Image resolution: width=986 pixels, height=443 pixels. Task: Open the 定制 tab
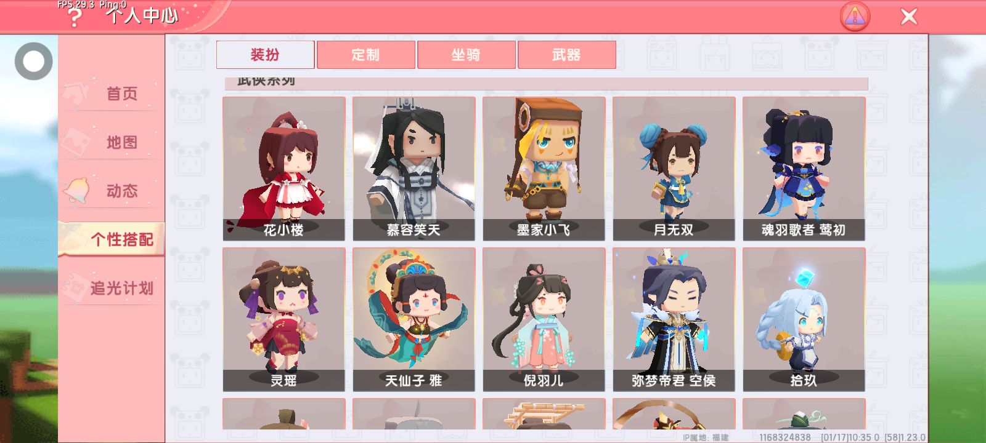(x=365, y=55)
